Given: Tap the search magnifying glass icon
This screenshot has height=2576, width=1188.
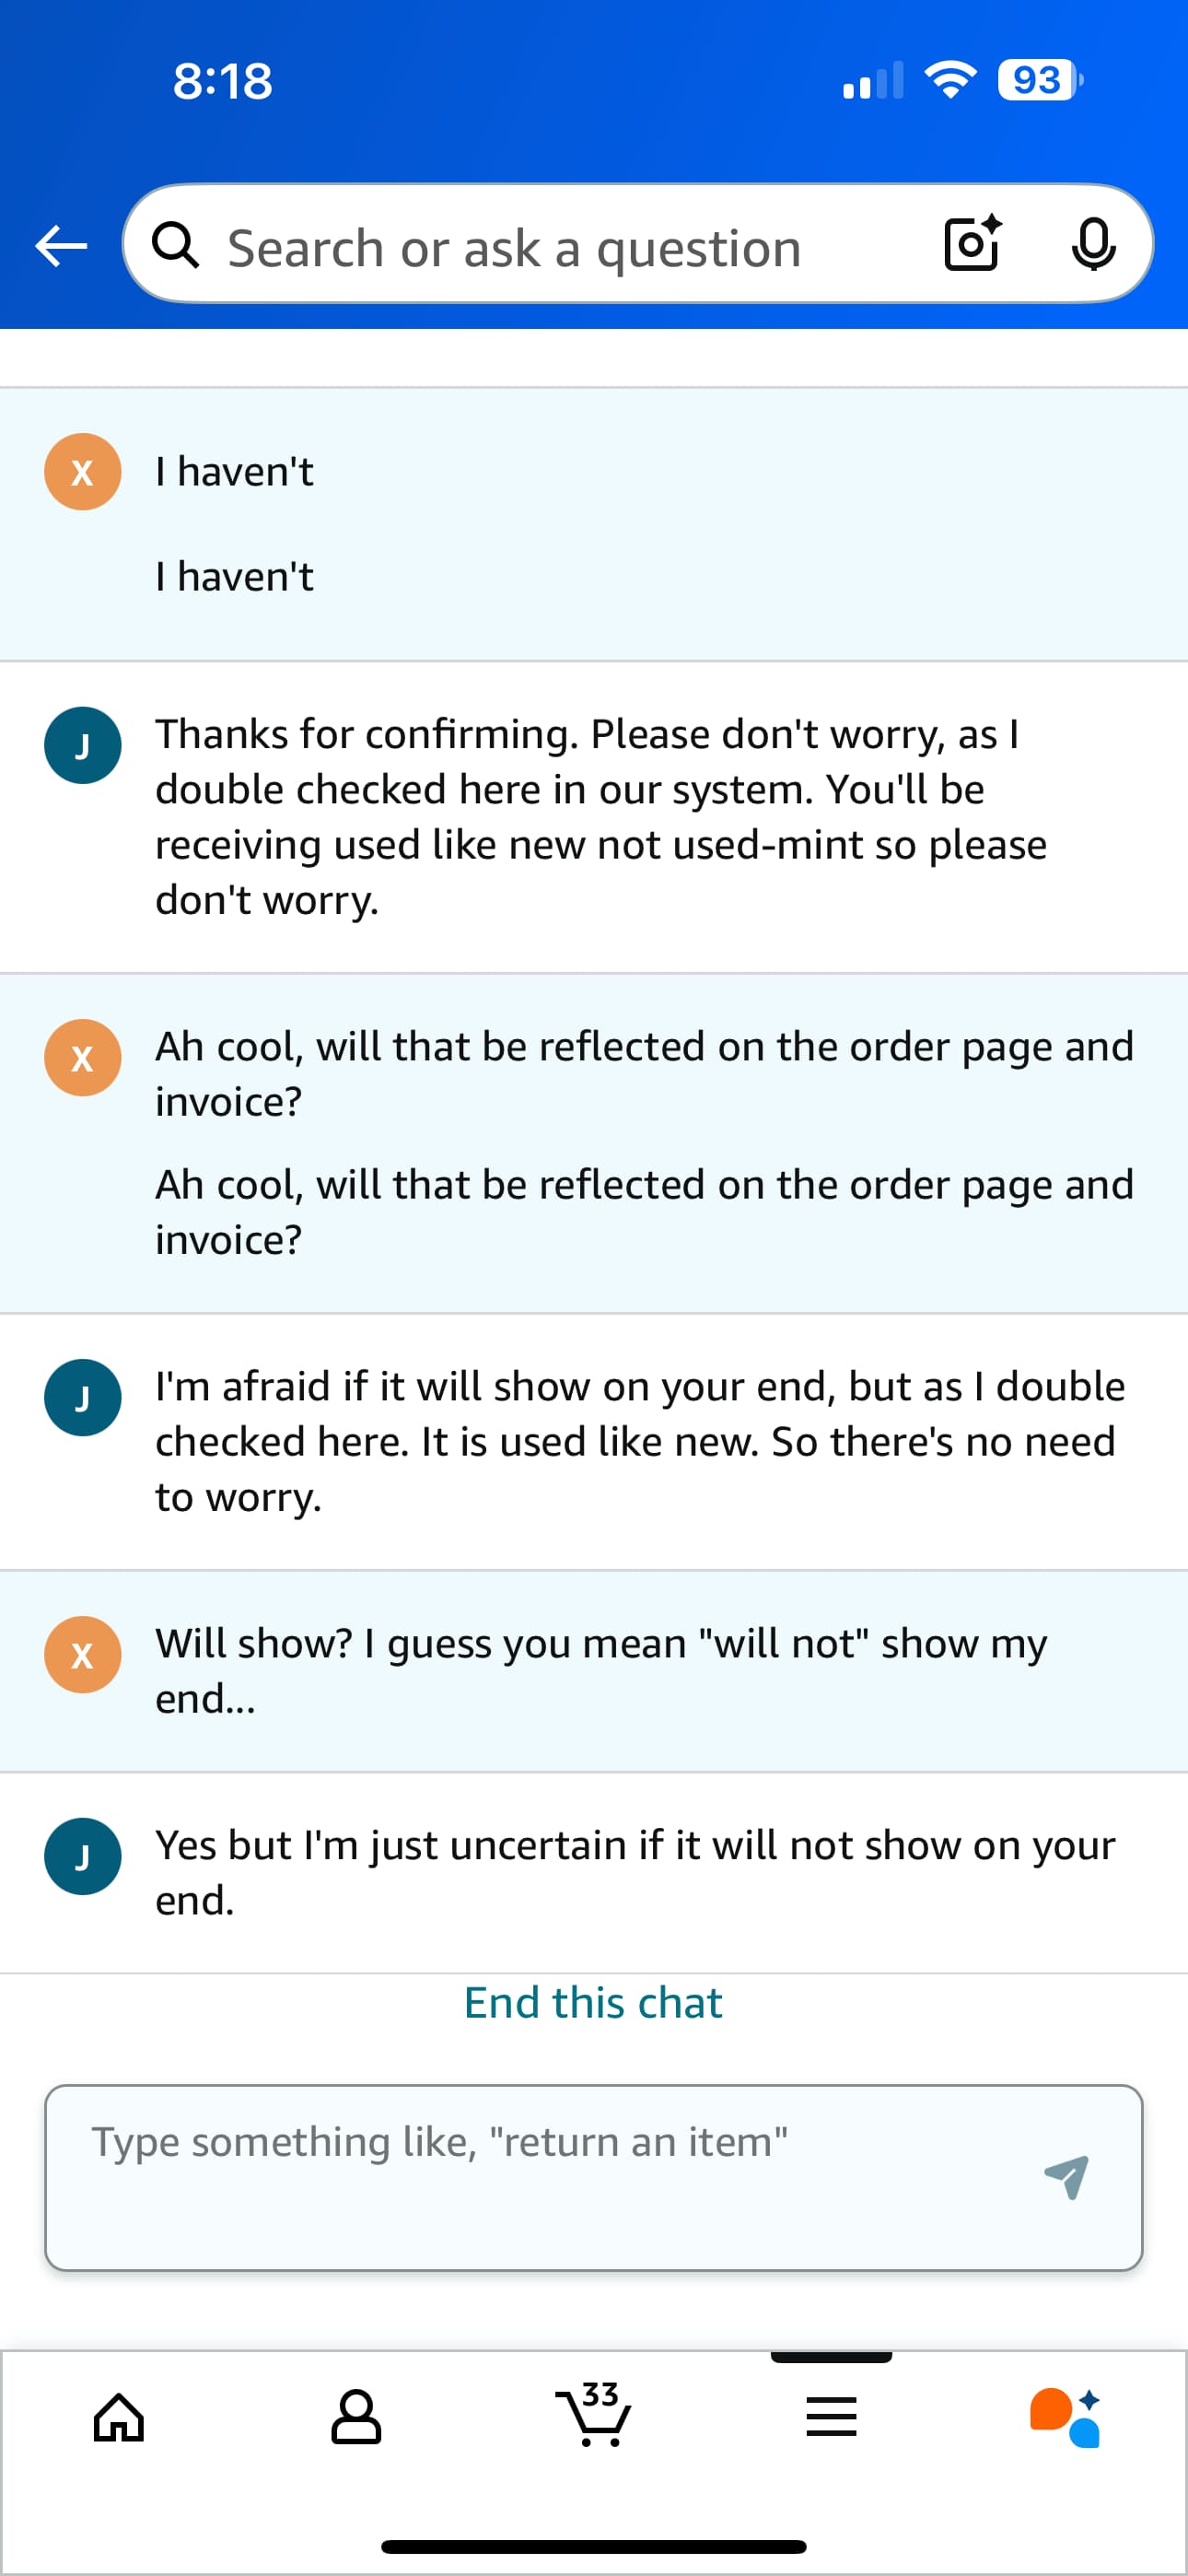Looking at the screenshot, I should 175,245.
